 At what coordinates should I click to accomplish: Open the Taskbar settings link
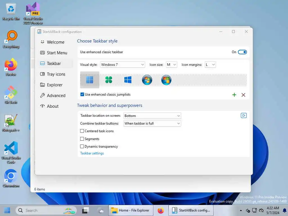tap(92, 153)
